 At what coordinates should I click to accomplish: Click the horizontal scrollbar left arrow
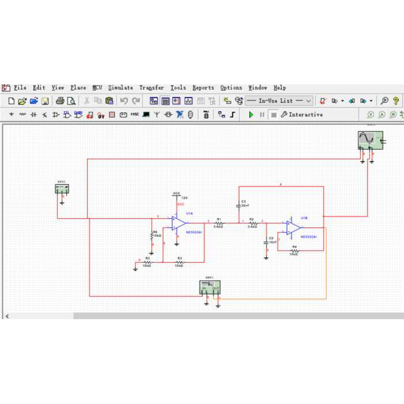(7, 316)
